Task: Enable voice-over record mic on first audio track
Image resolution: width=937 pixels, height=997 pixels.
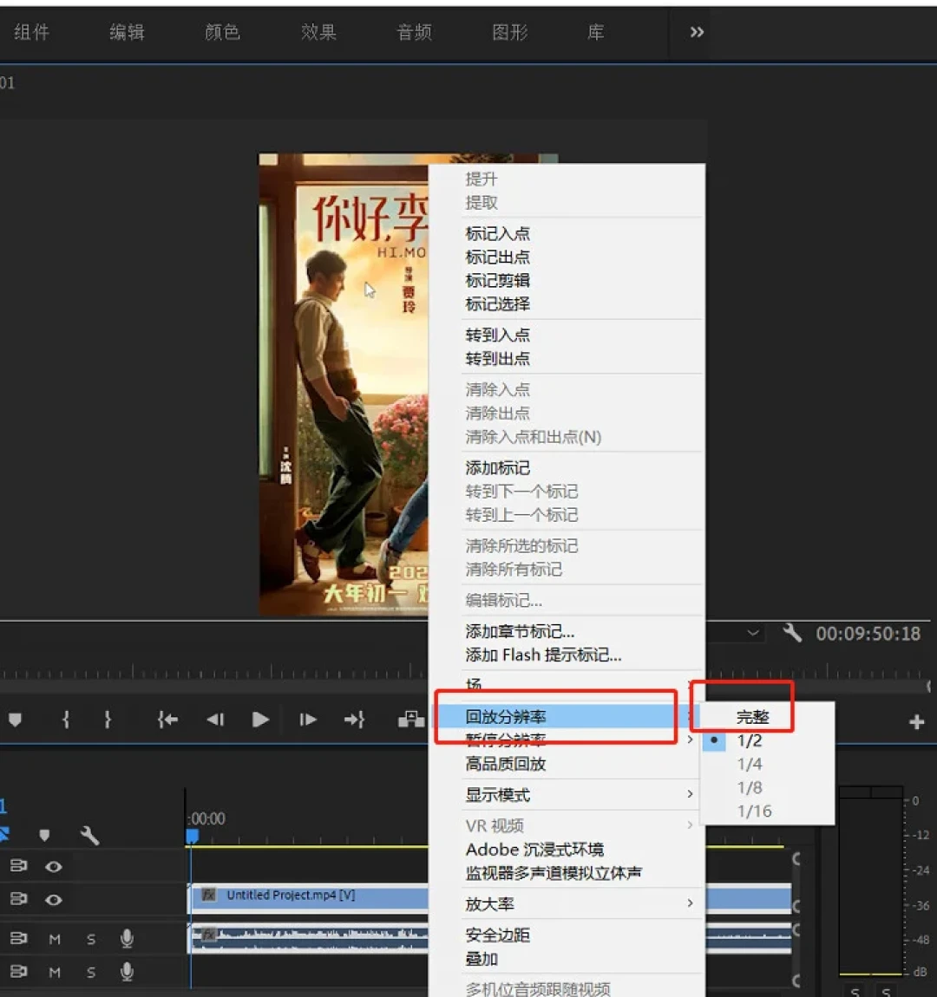Action: pyautogui.click(x=127, y=939)
